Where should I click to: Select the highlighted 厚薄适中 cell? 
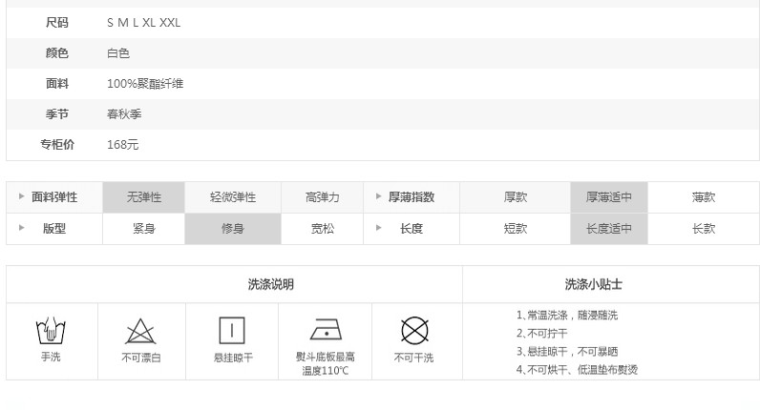coord(609,197)
